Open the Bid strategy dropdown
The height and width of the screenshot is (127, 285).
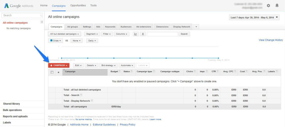tap(108, 65)
